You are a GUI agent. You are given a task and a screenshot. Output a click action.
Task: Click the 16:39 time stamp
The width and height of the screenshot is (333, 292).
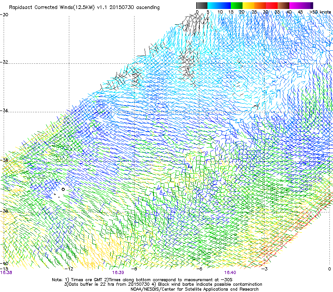click(118, 273)
